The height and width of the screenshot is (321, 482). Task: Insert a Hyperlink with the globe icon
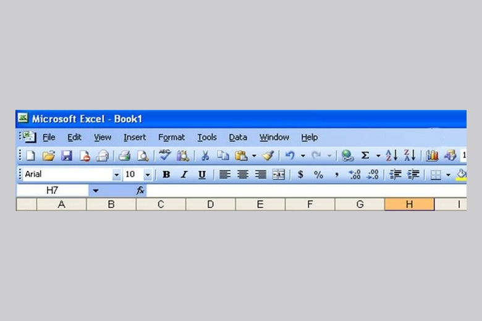[x=347, y=156]
